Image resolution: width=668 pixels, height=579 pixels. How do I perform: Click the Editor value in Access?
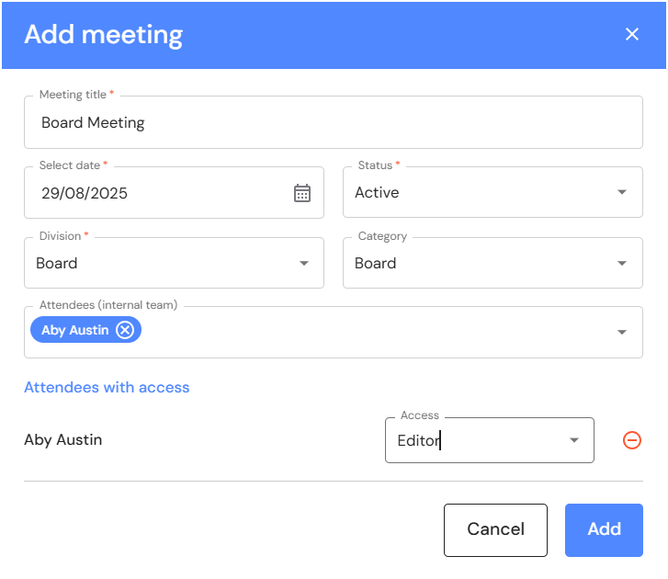point(419,440)
